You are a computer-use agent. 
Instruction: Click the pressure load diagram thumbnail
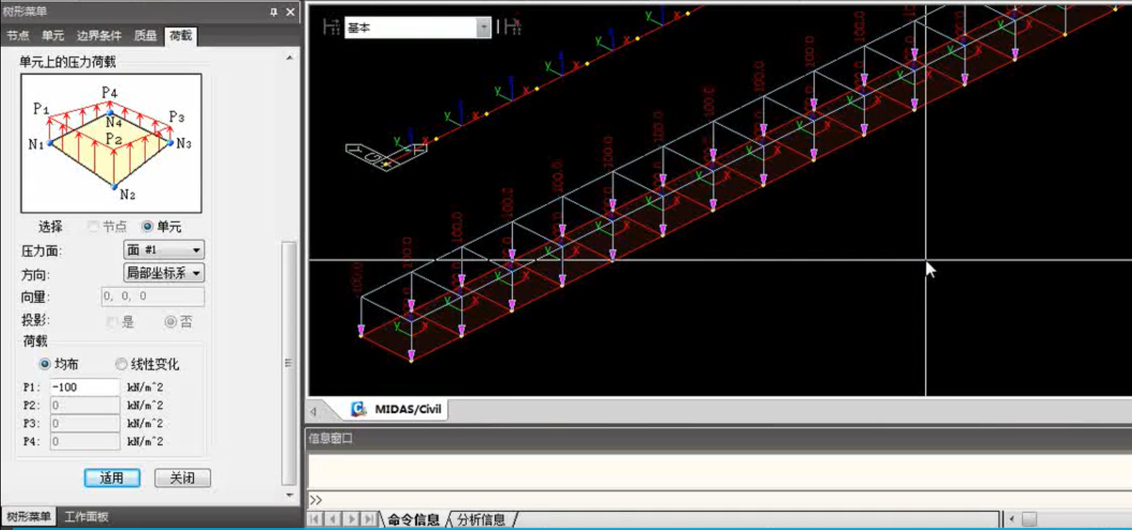coord(112,144)
